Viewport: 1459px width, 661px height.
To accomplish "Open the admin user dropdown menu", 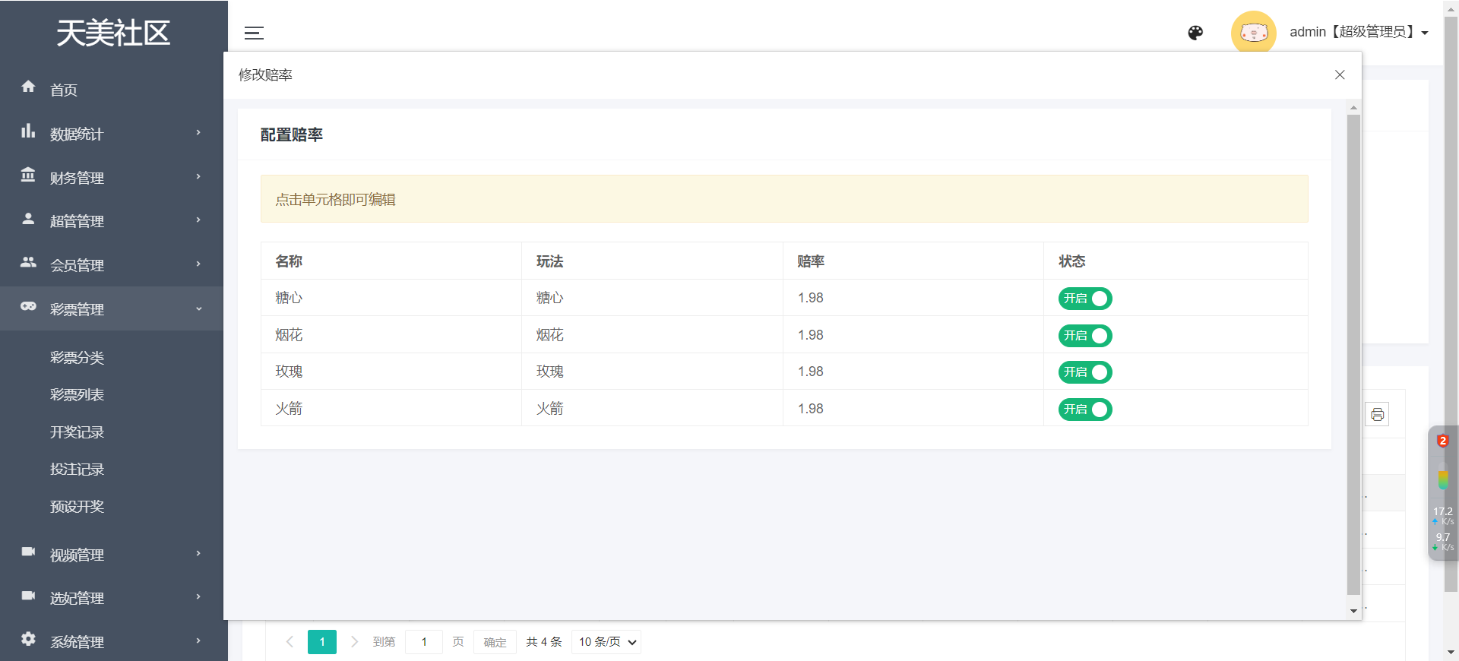I will (x=1359, y=32).
